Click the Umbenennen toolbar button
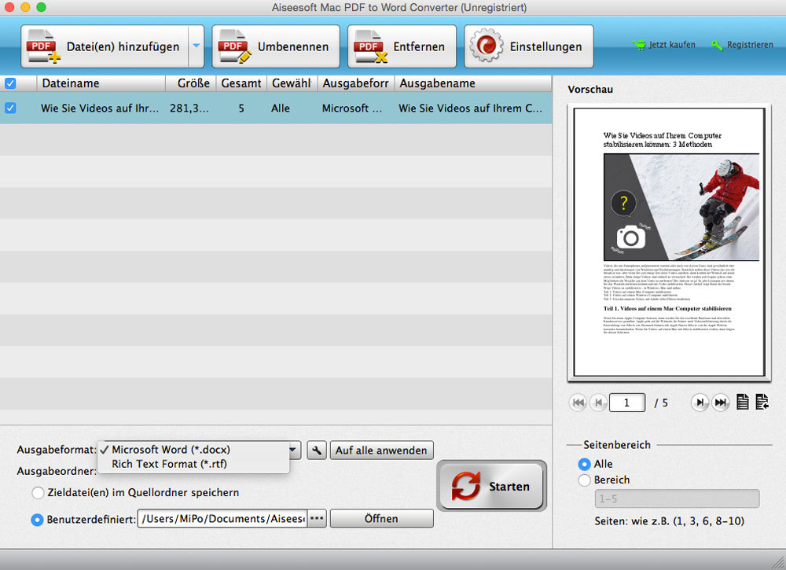The width and height of the screenshot is (786, 570). pyautogui.click(x=276, y=46)
